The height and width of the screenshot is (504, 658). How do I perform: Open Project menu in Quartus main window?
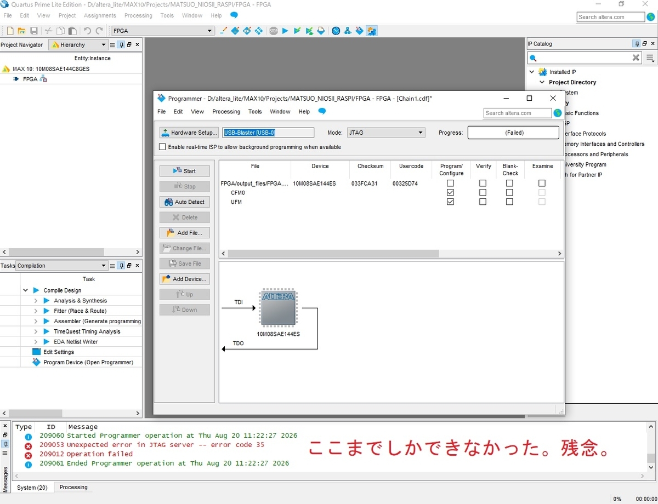[x=67, y=15]
